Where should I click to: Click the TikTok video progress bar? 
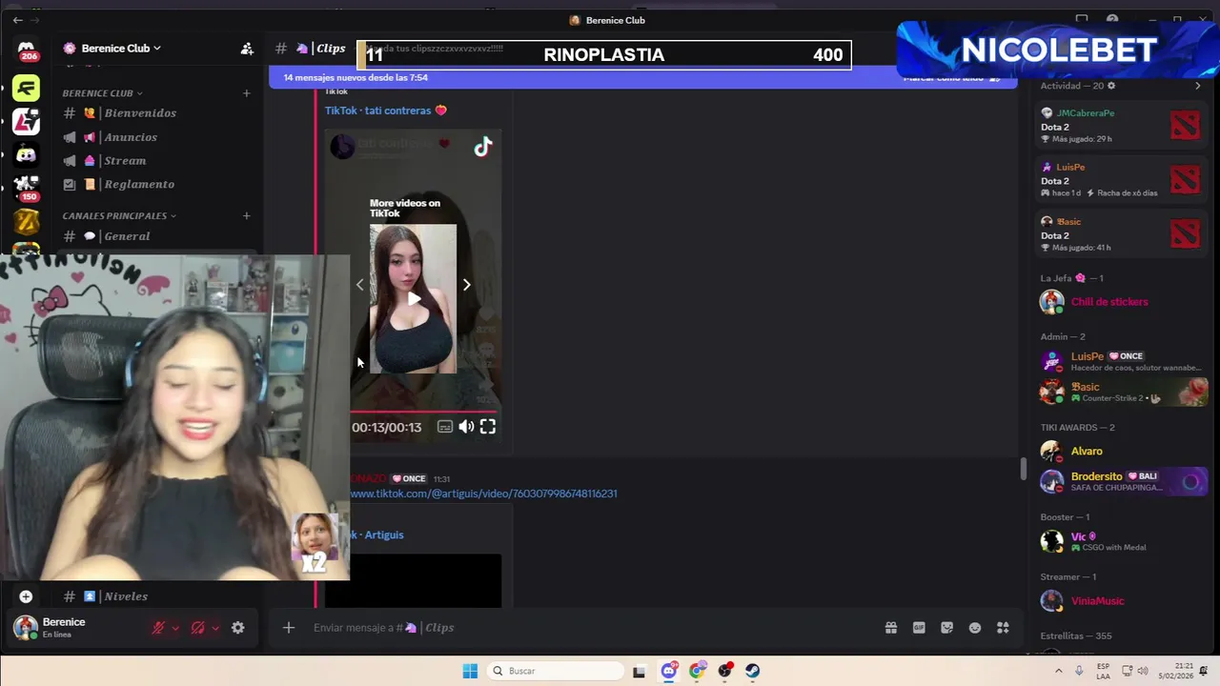(425, 412)
